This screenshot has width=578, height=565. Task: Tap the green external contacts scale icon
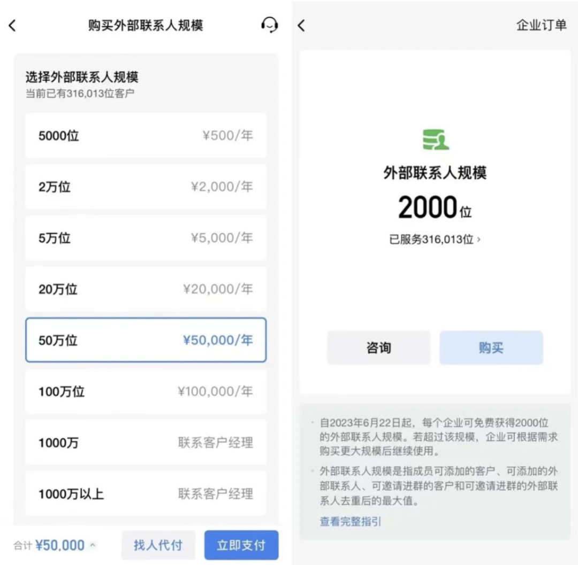coord(435,140)
